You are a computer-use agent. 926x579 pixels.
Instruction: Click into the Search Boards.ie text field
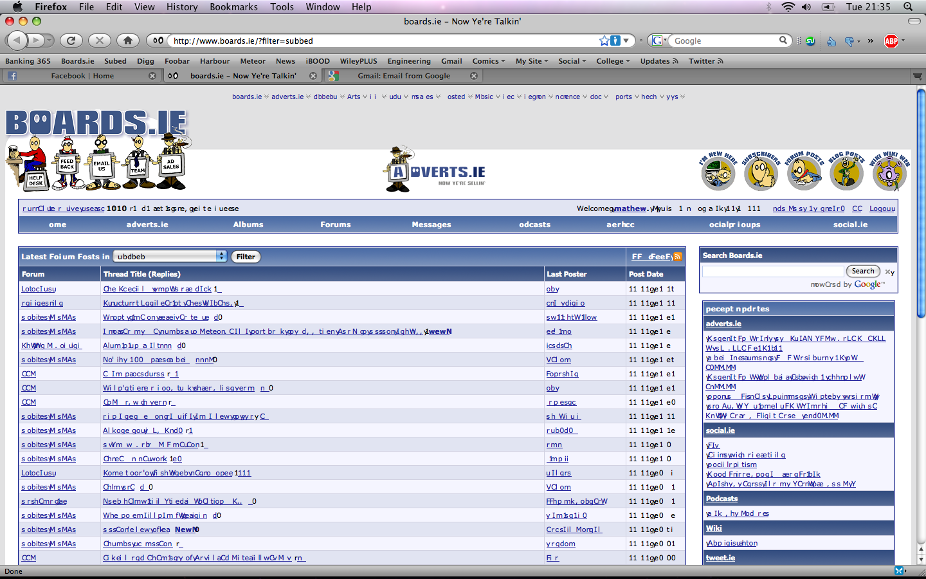pyautogui.click(x=773, y=271)
